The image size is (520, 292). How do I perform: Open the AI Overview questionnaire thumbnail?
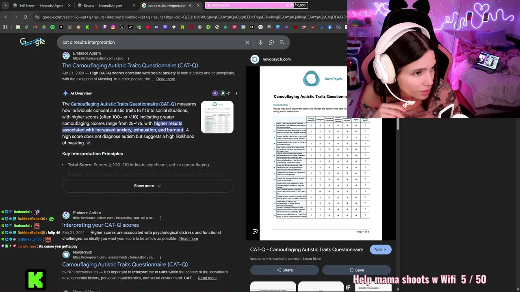pyautogui.click(x=217, y=117)
